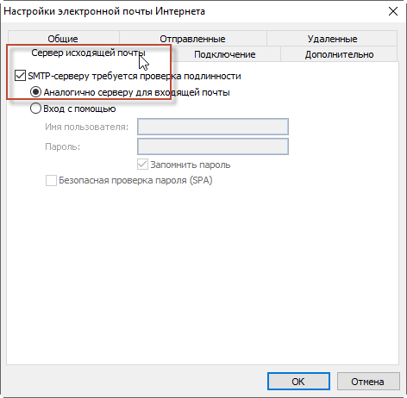Image resolution: width=407 pixels, height=398 pixels.
Task: Select Аналогично серверу для входящей почты option
Action: [x=35, y=92]
